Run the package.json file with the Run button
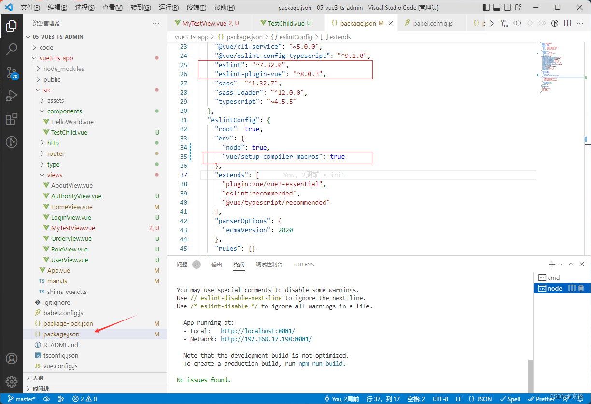The height and width of the screenshot is (404, 591). coord(492,23)
